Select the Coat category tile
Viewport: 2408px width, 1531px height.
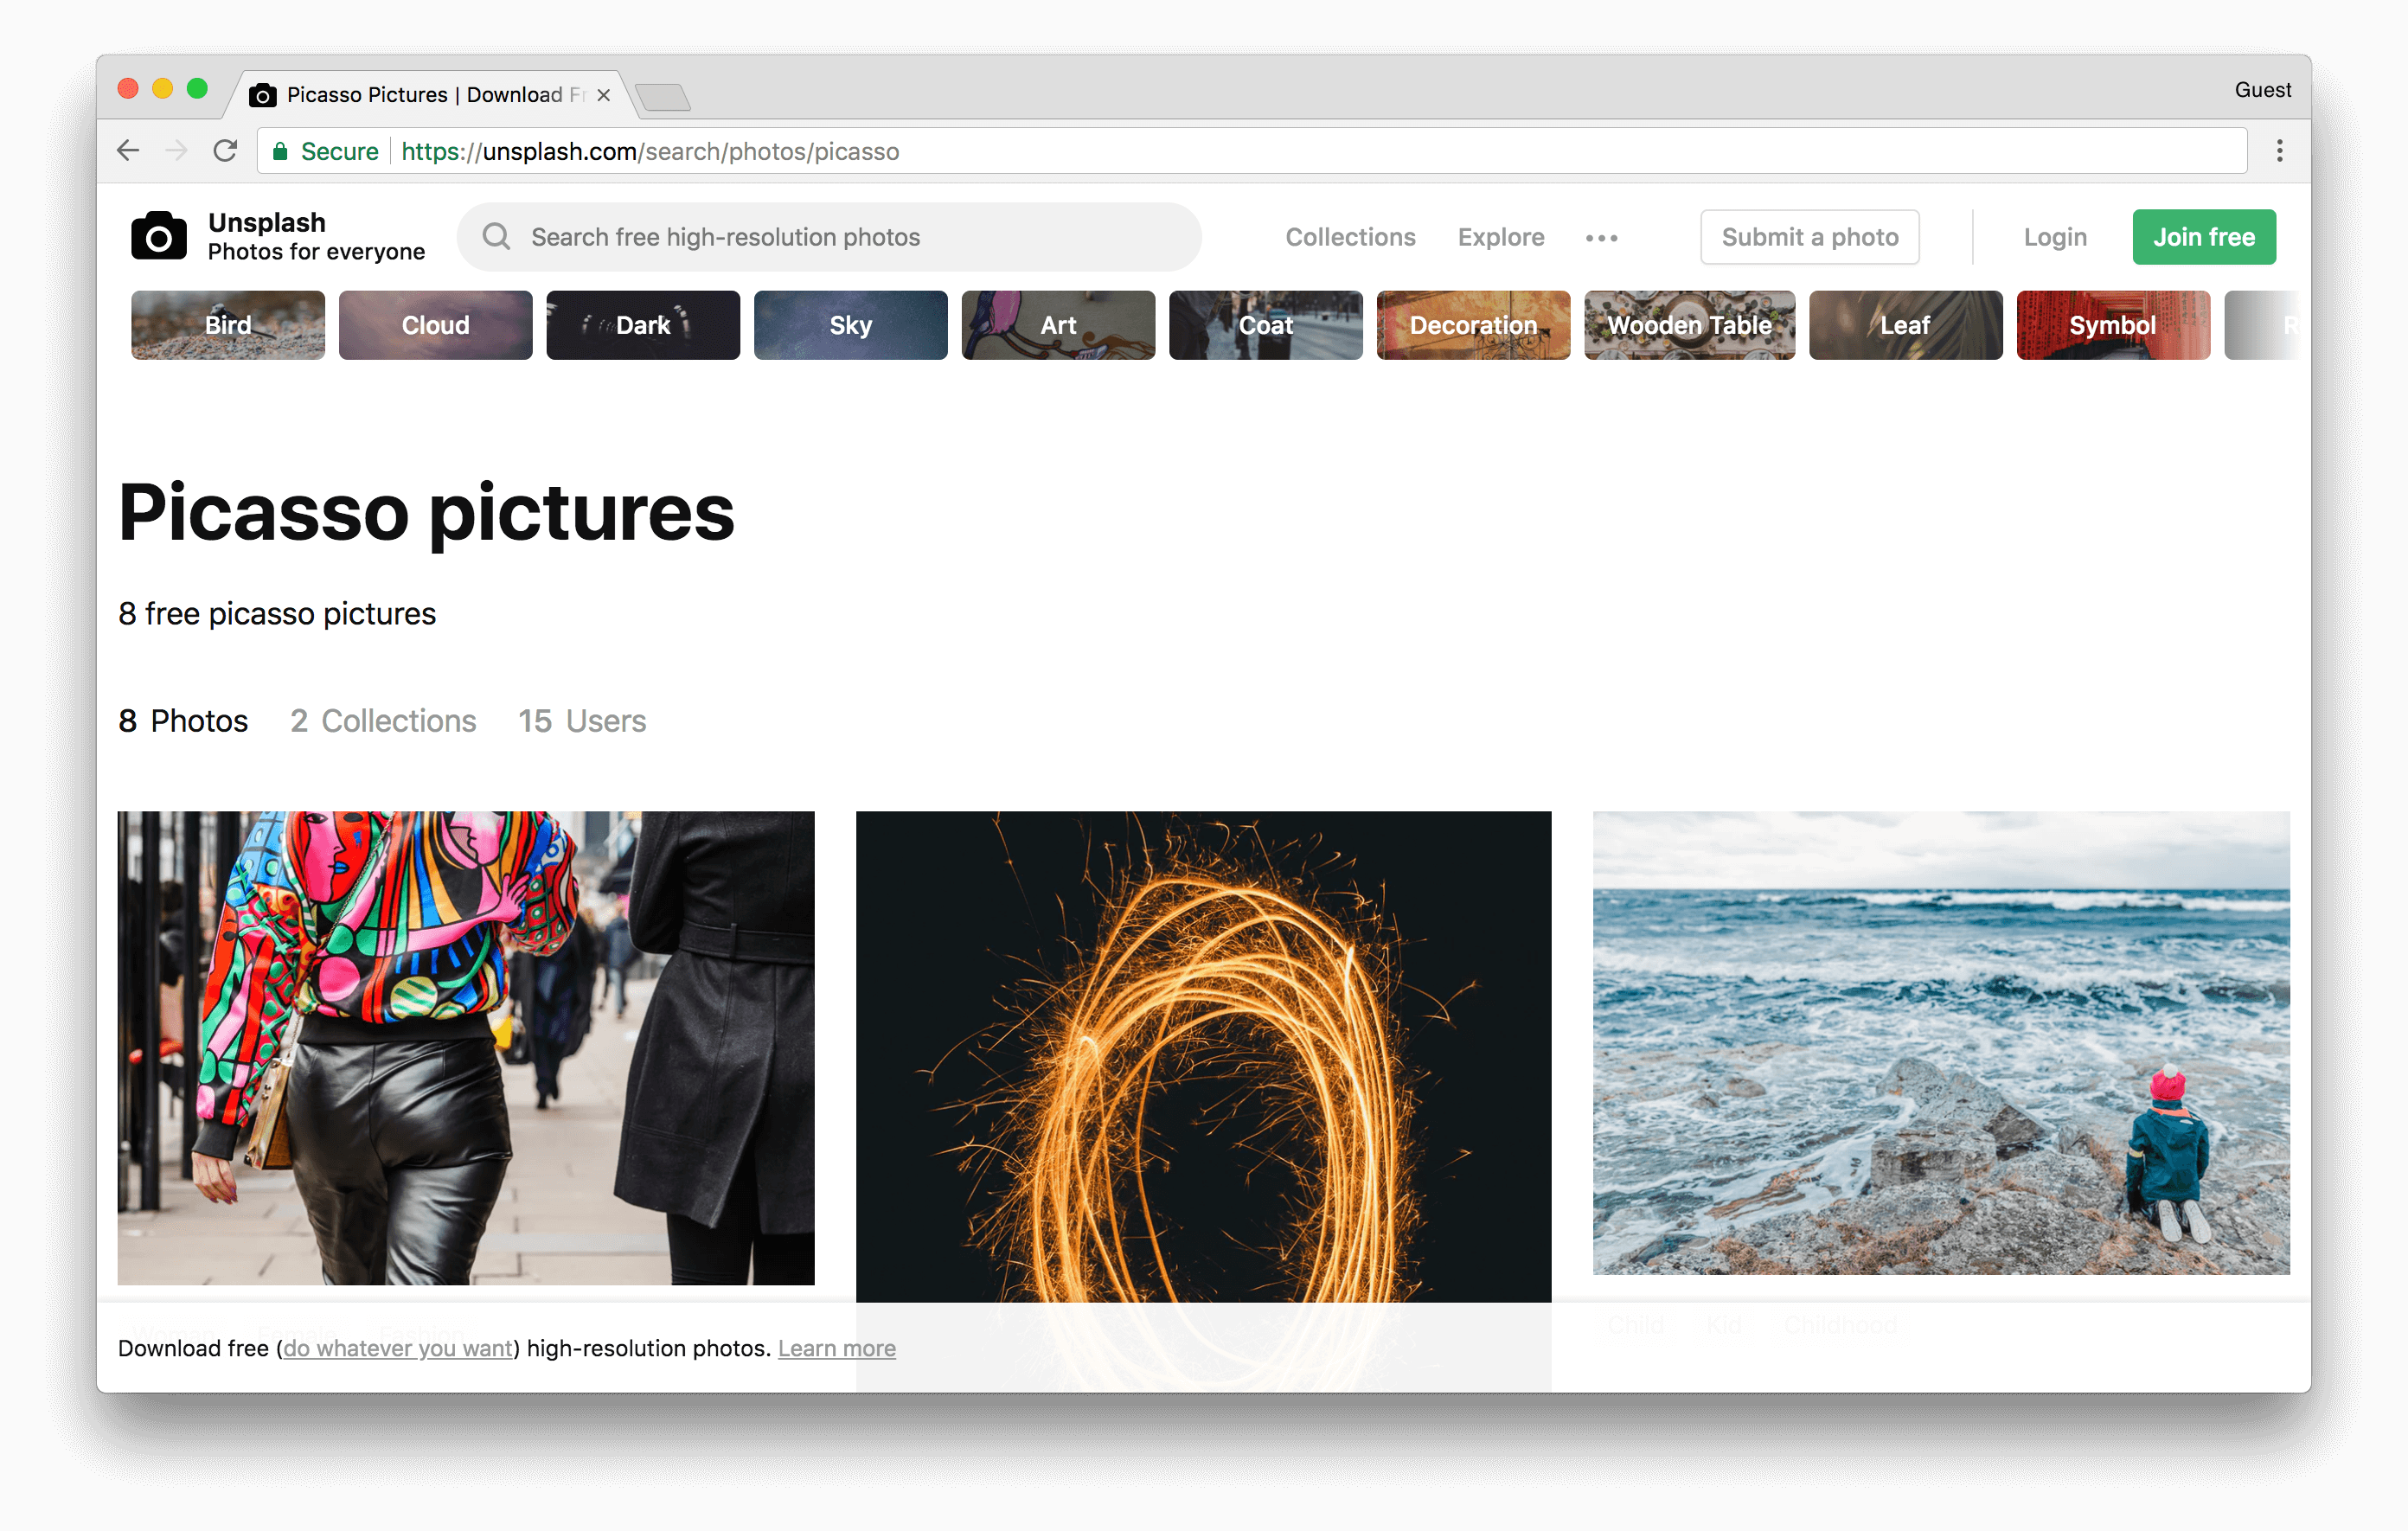pyautogui.click(x=1266, y=325)
